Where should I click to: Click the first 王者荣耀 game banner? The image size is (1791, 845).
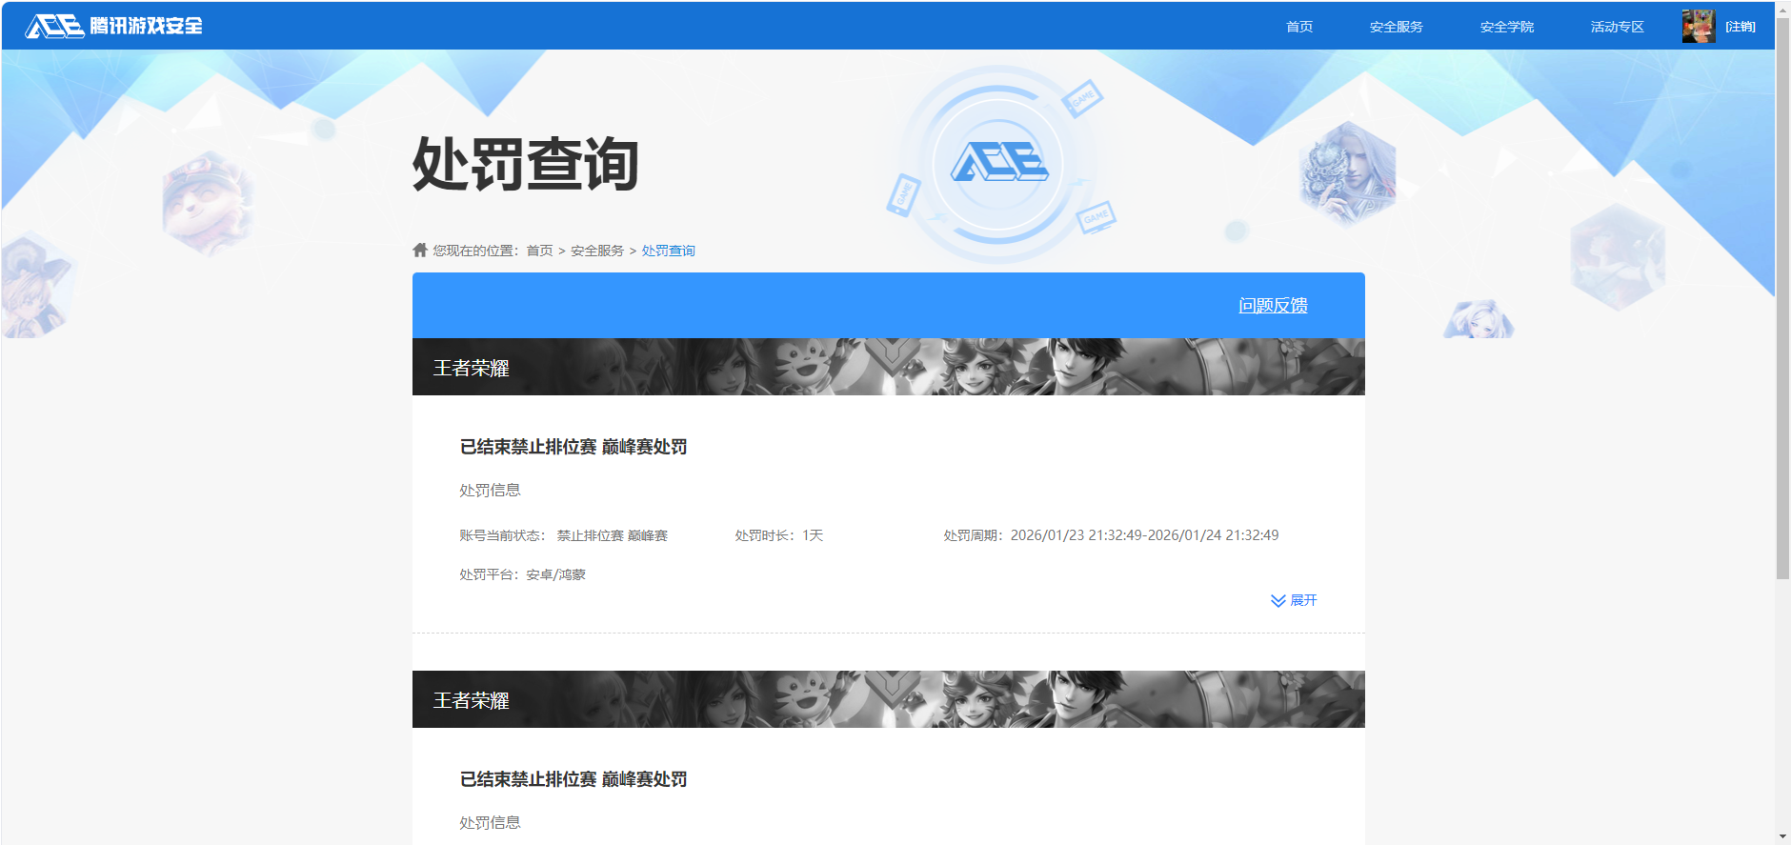click(x=889, y=367)
